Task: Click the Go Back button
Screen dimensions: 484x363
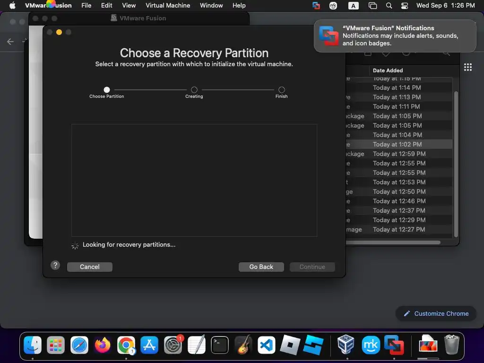Action: 261,267
